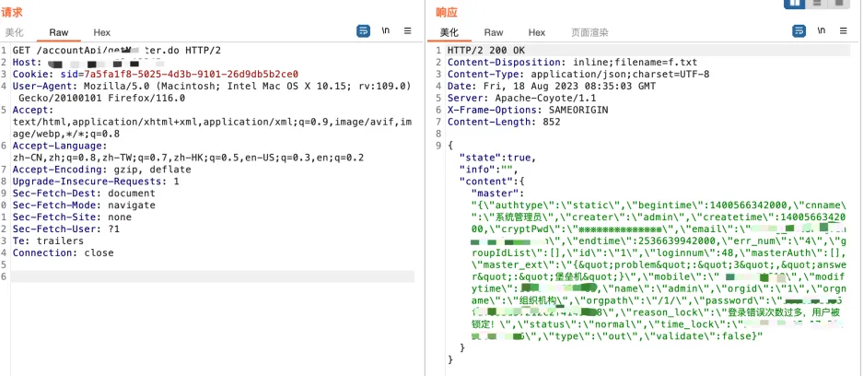Click the Connection: close line
The image size is (863, 376).
tap(63, 253)
